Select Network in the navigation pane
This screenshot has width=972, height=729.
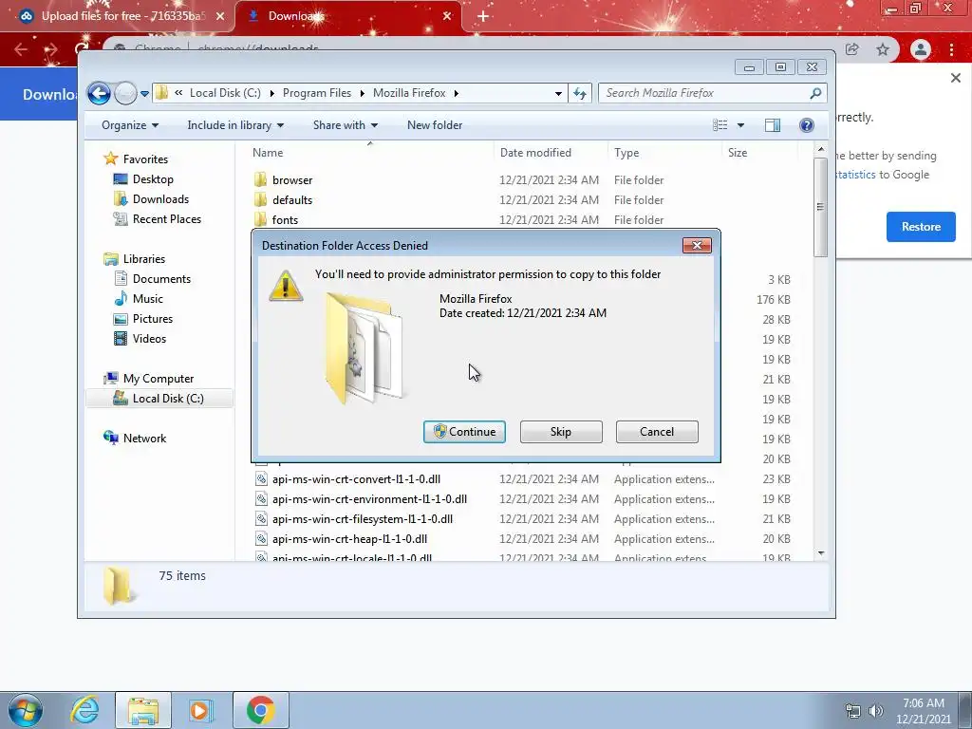[x=135, y=439]
